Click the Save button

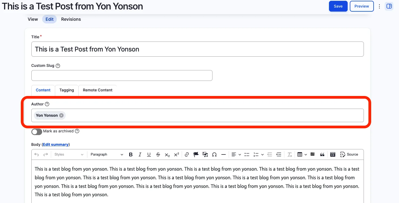click(x=338, y=6)
